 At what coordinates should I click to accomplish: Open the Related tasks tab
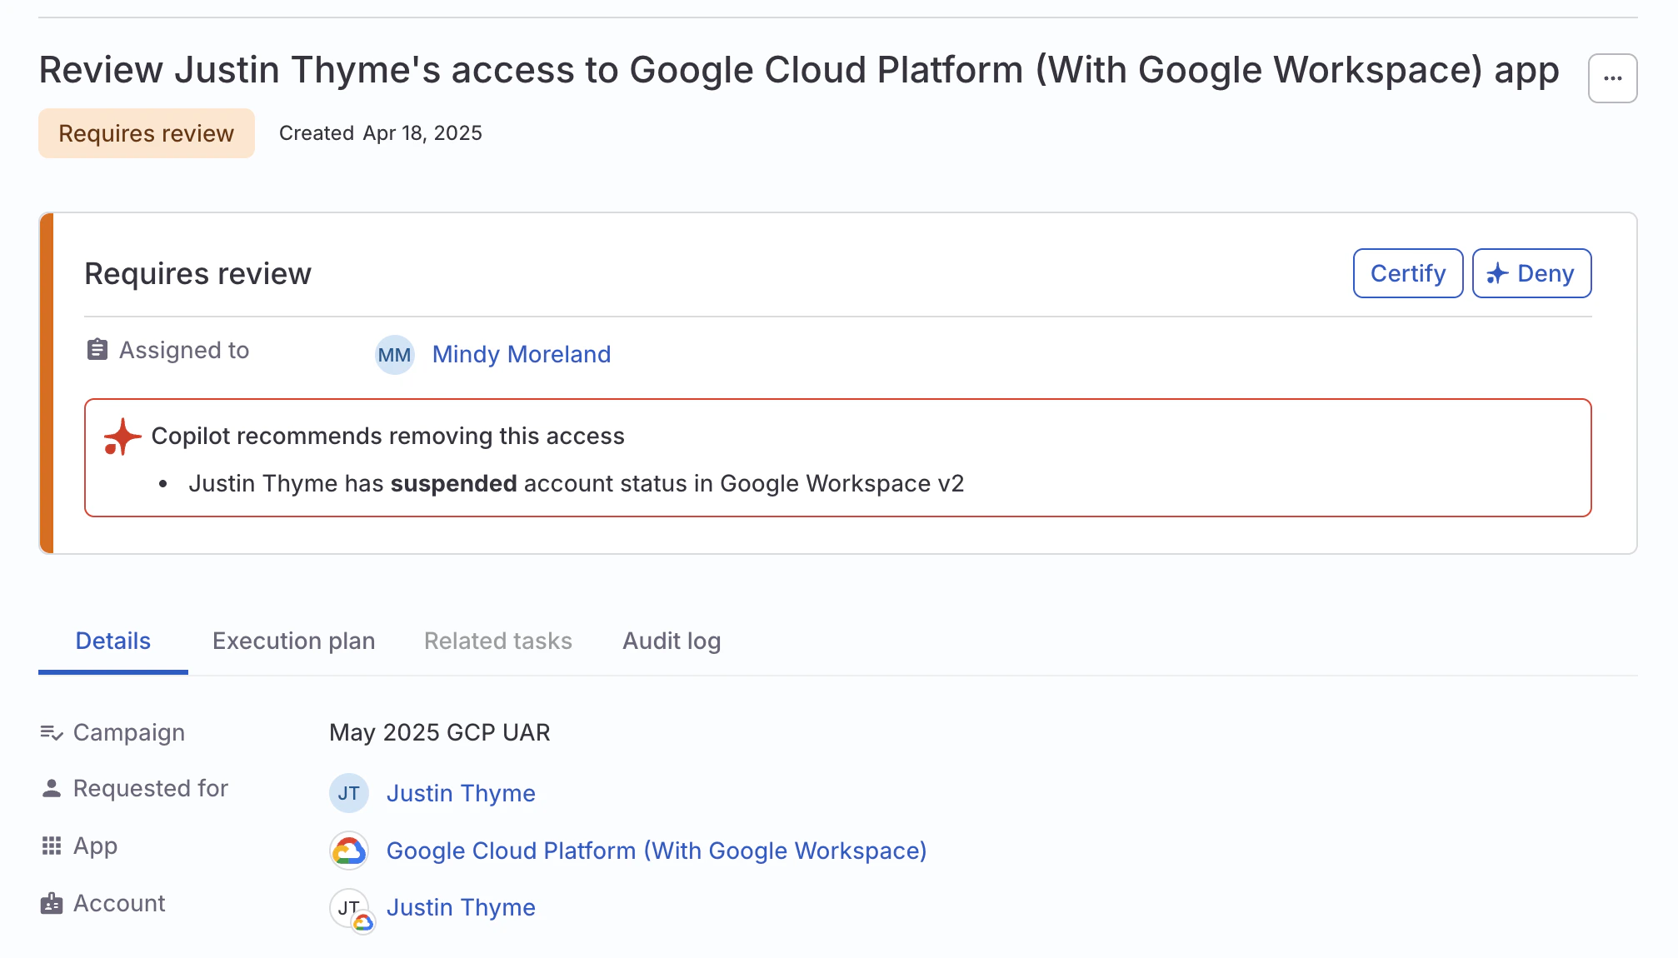pyautogui.click(x=497, y=641)
